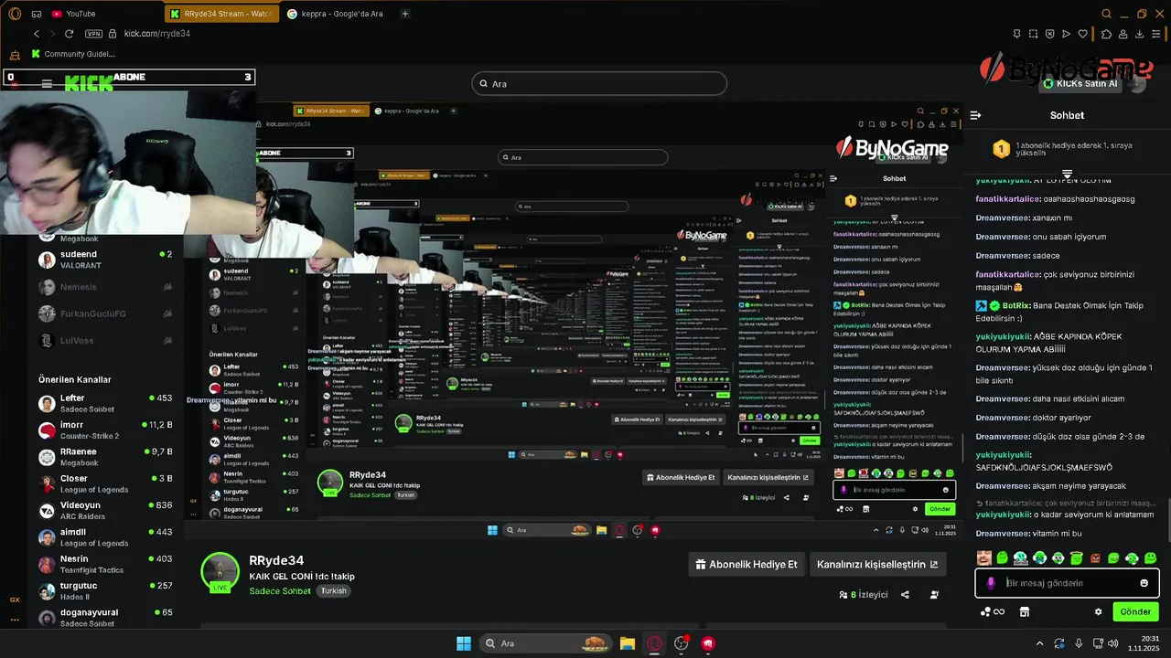
Task: Expand the gift leaderboard chevron
Action: tap(1067, 174)
